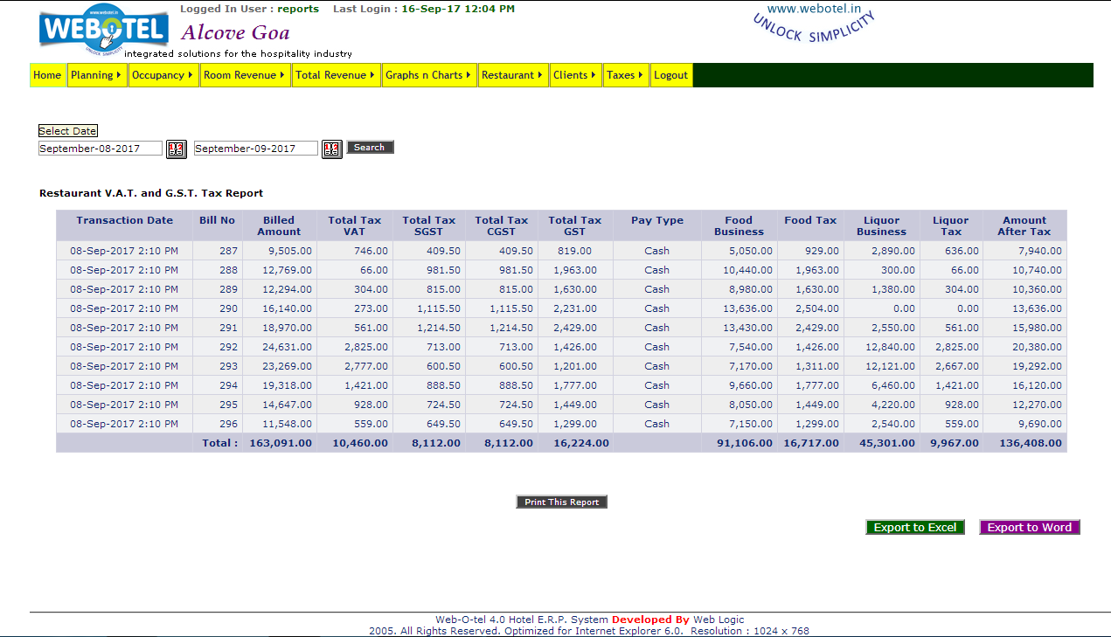Click the Total Tax SGST column header
This screenshot has height=637, width=1111.
[x=429, y=226]
